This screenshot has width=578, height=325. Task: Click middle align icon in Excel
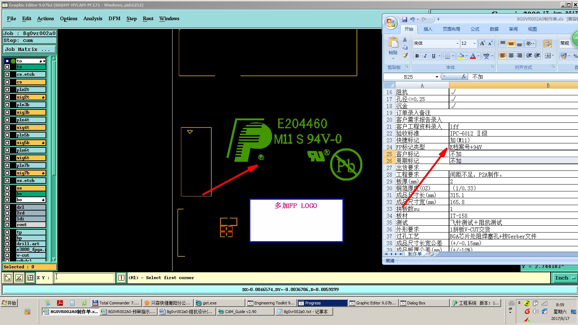tap(511, 43)
